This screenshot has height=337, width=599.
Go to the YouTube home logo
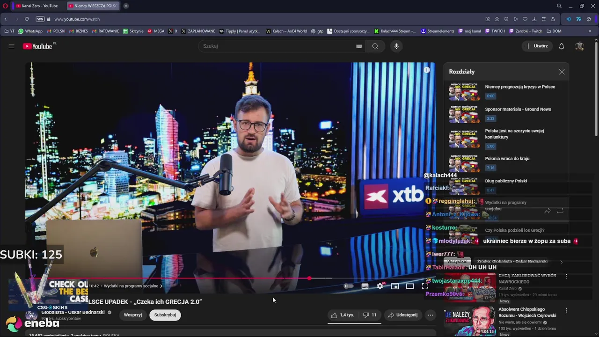37,46
